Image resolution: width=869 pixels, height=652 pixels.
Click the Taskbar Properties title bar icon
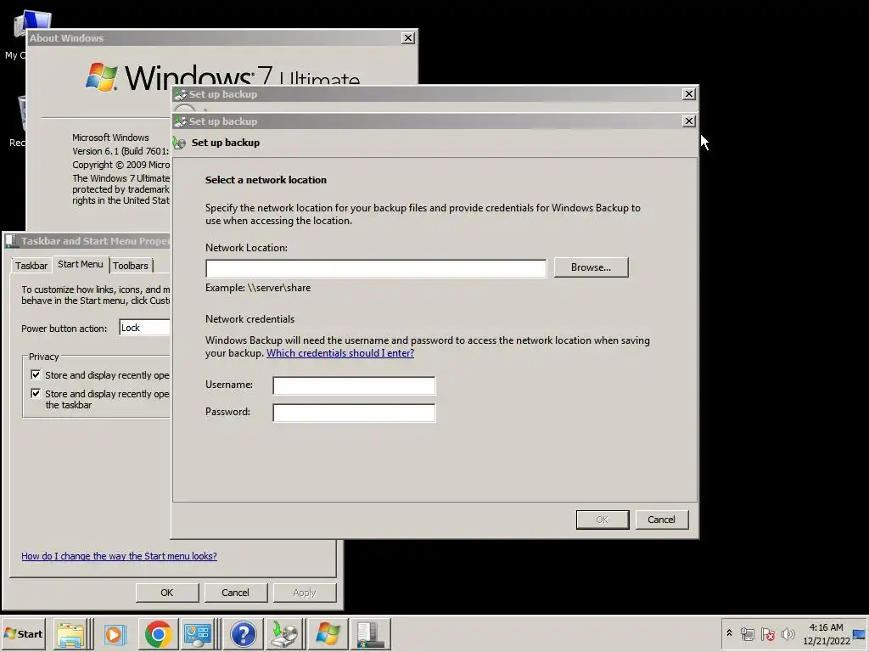tap(11, 240)
